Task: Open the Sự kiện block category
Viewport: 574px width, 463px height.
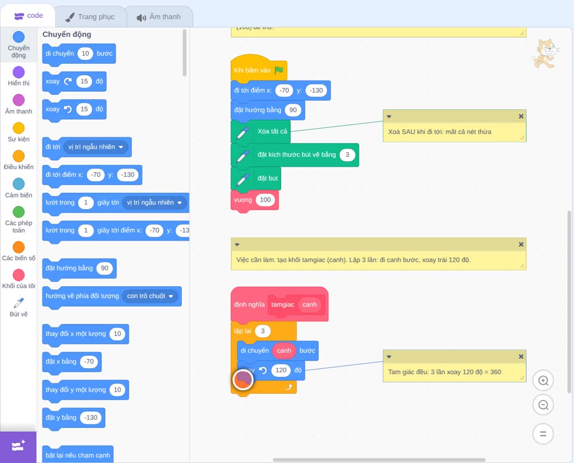Action: 18,132
